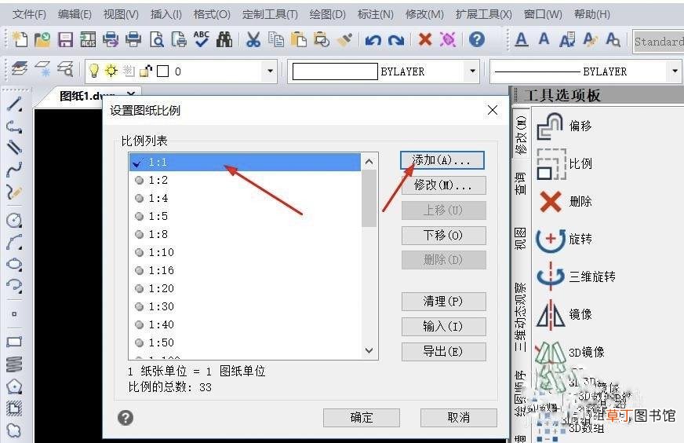Image resolution: width=684 pixels, height=443 pixels.
Task: Click the scale list scroll up arrow
Action: pos(369,162)
